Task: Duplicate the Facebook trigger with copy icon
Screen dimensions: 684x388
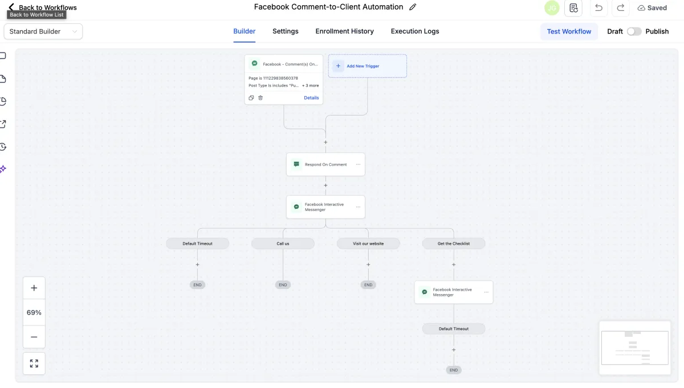Action: (x=251, y=98)
